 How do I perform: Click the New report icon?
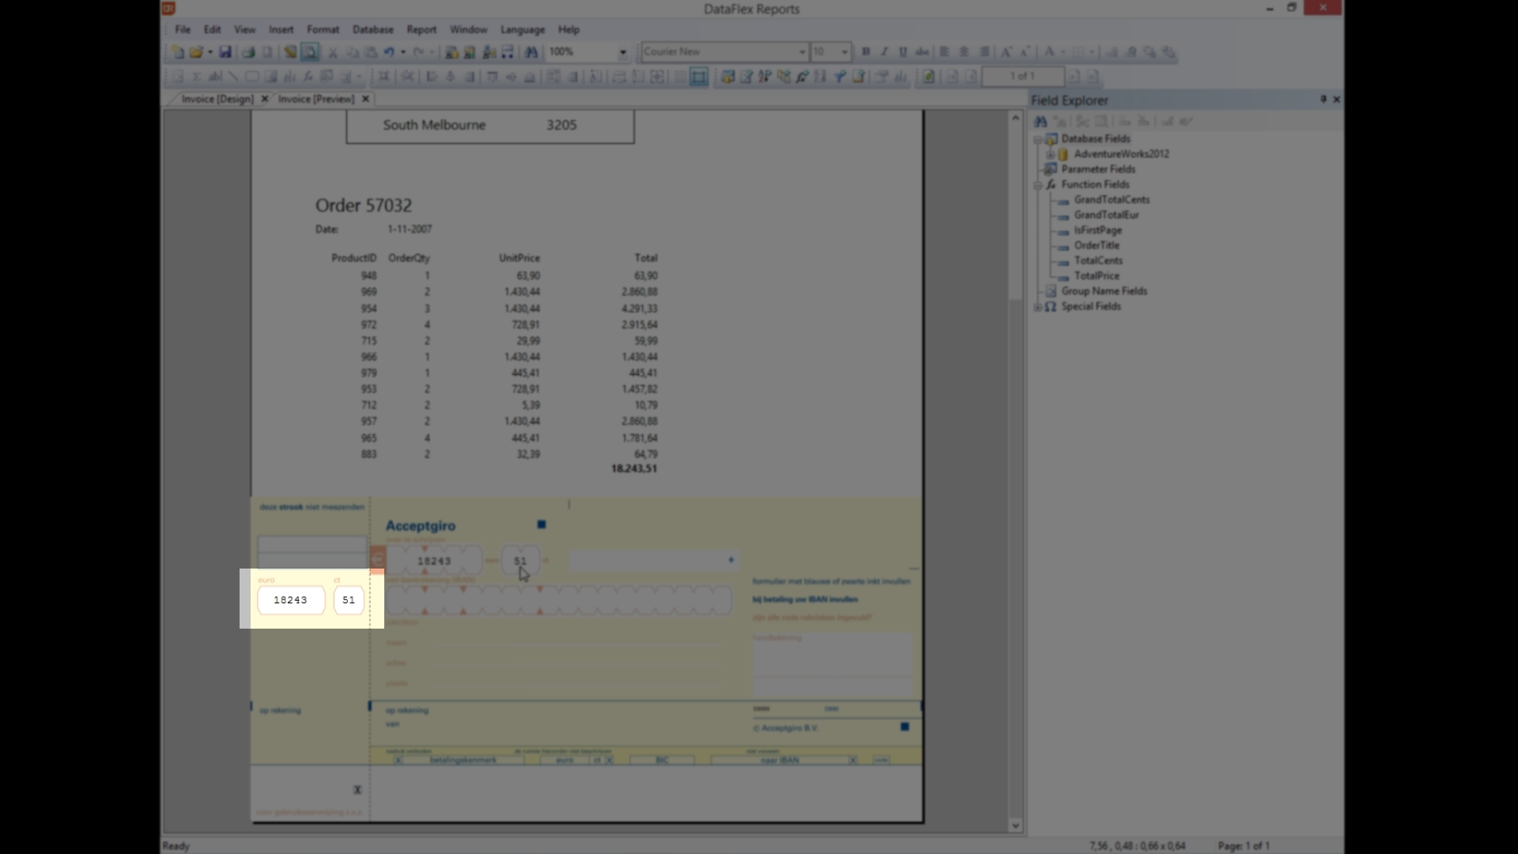point(178,52)
